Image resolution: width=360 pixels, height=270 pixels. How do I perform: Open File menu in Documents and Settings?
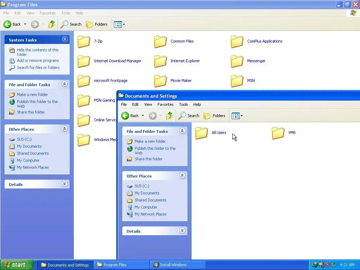pyautogui.click(x=124, y=104)
